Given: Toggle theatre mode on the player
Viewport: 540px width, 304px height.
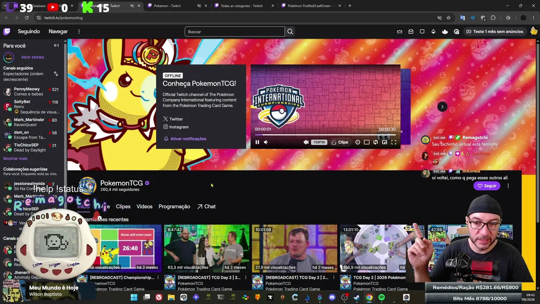Looking at the screenshot, I should [x=367, y=142].
